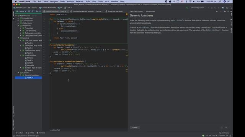
Task: Open the Event Log button
Action: (224, 133)
